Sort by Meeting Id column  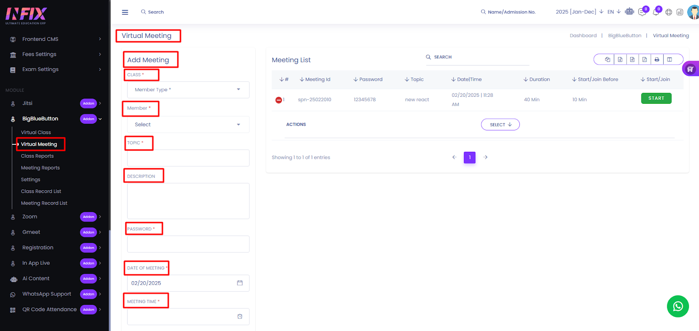pyautogui.click(x=315, y=79)
